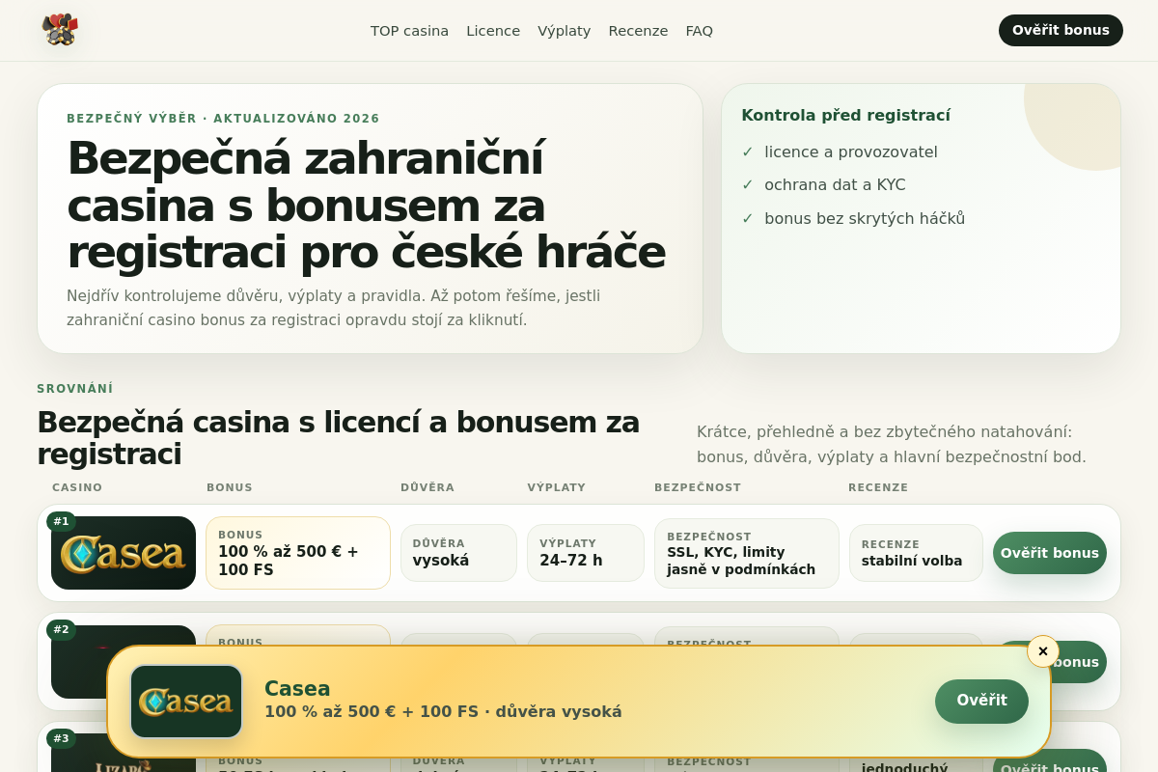1158x772 pixels.
Task: Click the #1 rank badge
Action: tap(61, 521)
